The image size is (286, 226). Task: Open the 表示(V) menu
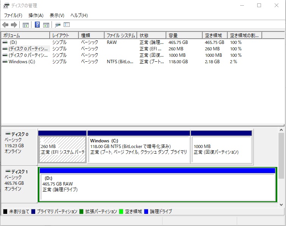click(57, 16)
